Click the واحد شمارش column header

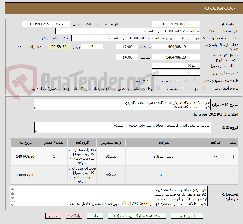[x=111, y=143]
